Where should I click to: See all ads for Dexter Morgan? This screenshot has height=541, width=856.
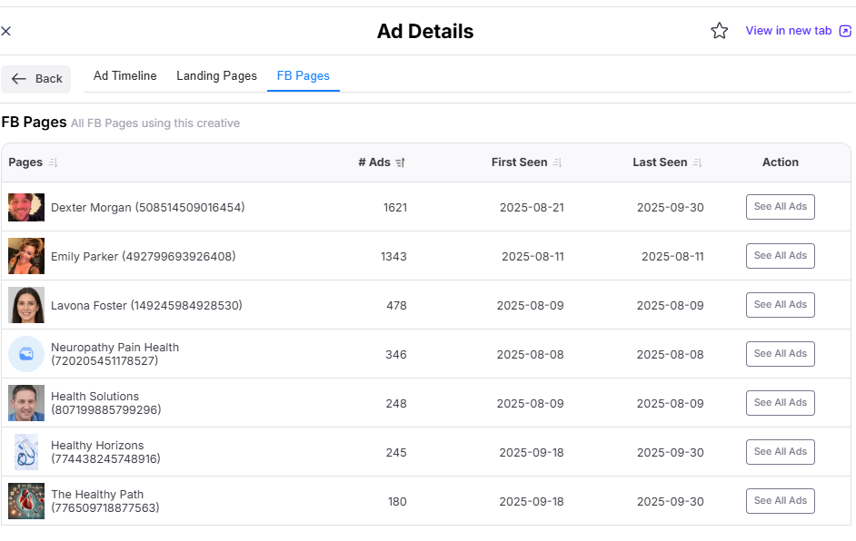(x=780, y=207)
